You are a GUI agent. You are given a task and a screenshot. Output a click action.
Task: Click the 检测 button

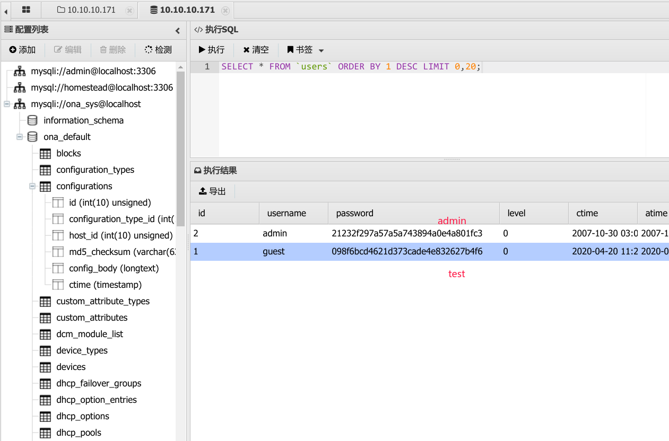tap(158, 50)
